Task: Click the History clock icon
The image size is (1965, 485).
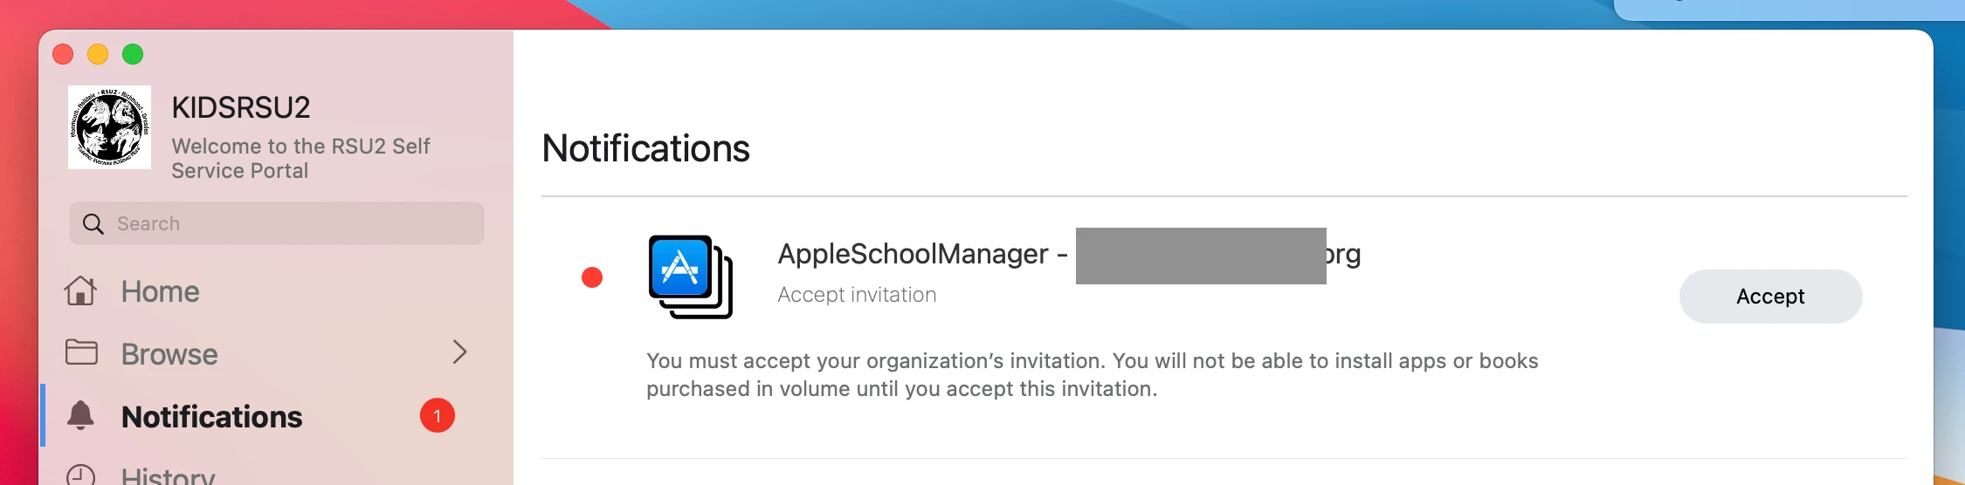Action: [81, 474]
